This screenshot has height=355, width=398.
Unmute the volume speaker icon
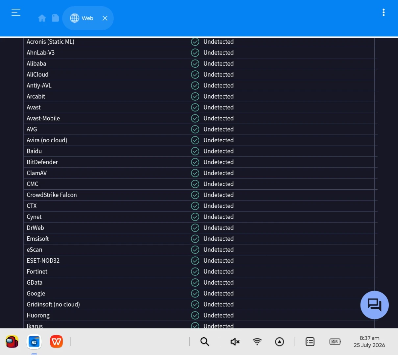coord(235,342)
